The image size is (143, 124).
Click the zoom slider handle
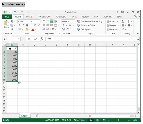(119, 120)
